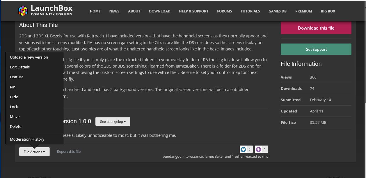
Task: Click Report this file link
Action: (69, 152)
